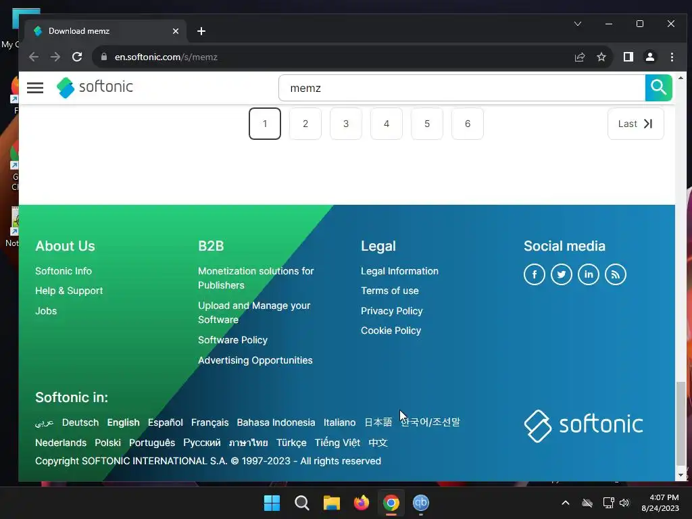
Task: Click the memz search input field
Action: [462, 88]
